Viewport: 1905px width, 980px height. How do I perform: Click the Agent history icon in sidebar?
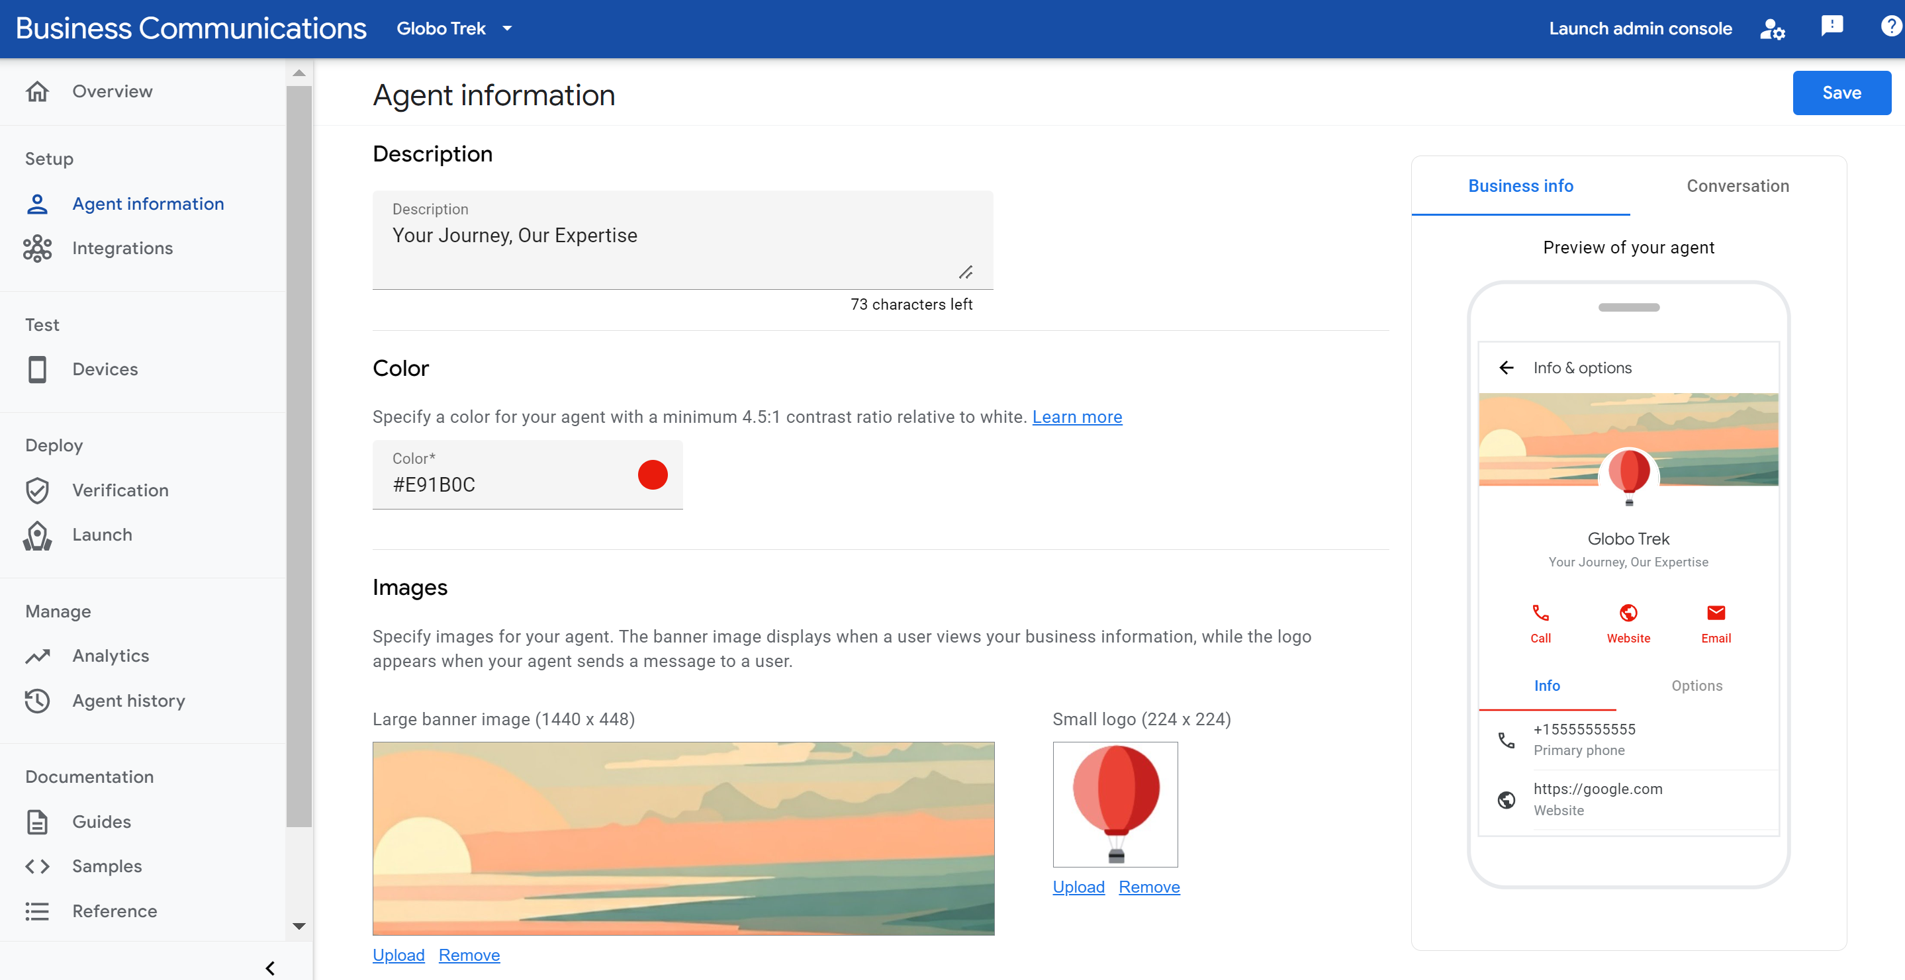point(38,700)
